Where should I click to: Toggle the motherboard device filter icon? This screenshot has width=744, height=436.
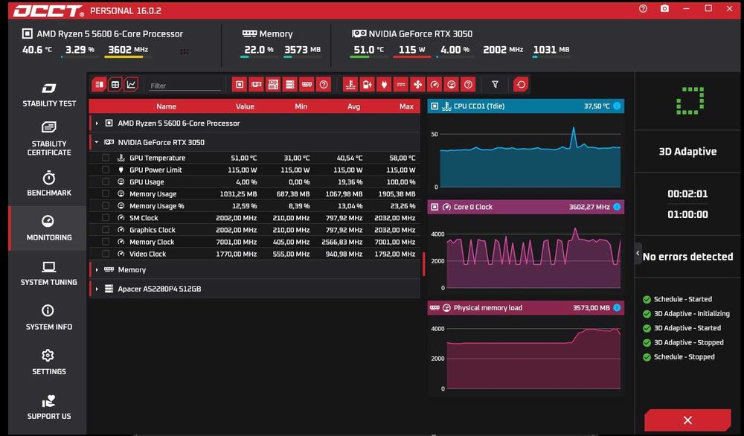tap(273, 85)
